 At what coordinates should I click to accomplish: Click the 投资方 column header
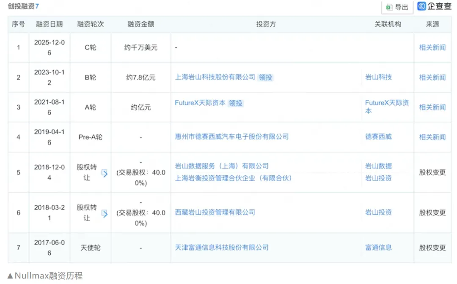[x=266, y=24]
